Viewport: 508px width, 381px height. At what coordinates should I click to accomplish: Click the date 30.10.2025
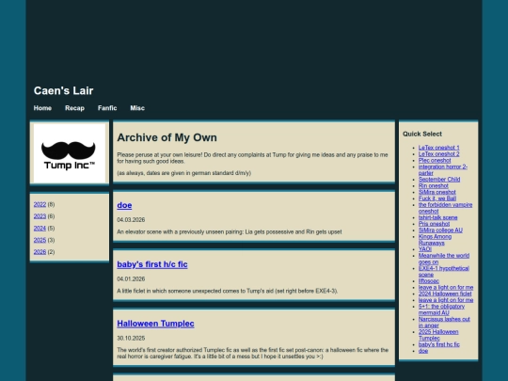pyautogui.click(x=131, y=339)
